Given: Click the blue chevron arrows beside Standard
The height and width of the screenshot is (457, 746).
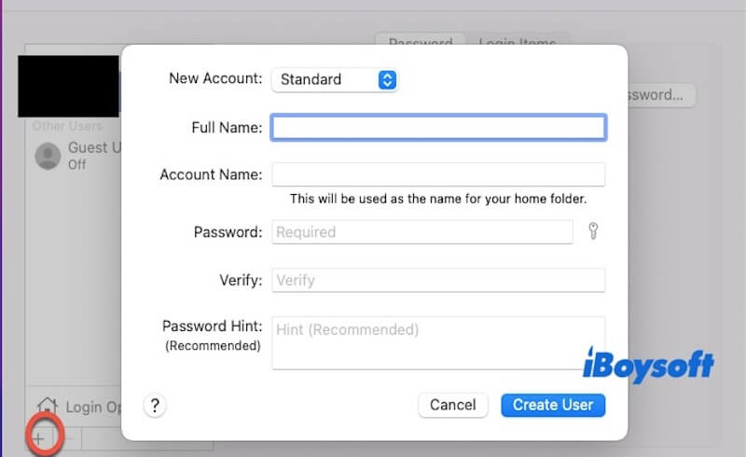Looking at the screenshot, I should 388,80.
